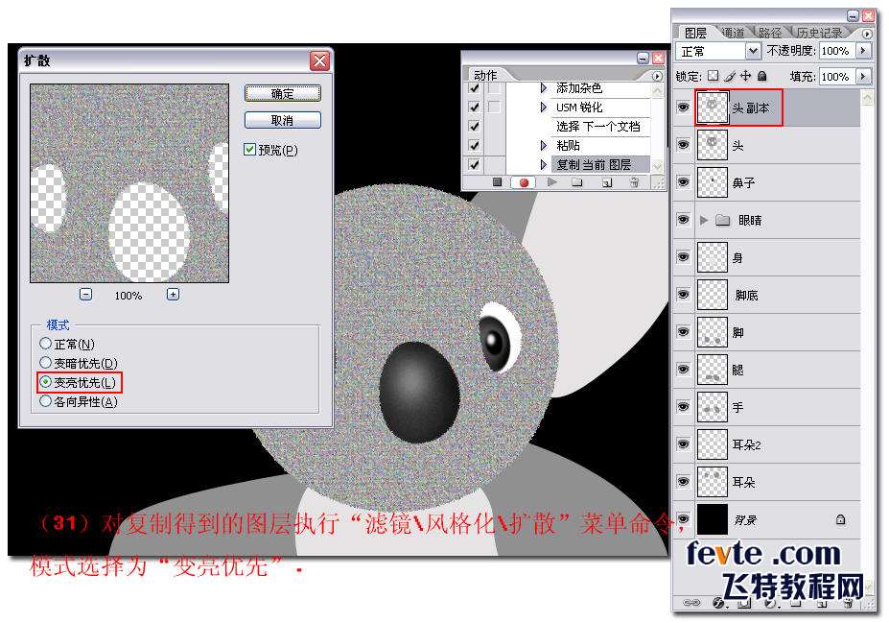Uncheck the 预览 (Preview) checkbox

[x=250, y=150]
